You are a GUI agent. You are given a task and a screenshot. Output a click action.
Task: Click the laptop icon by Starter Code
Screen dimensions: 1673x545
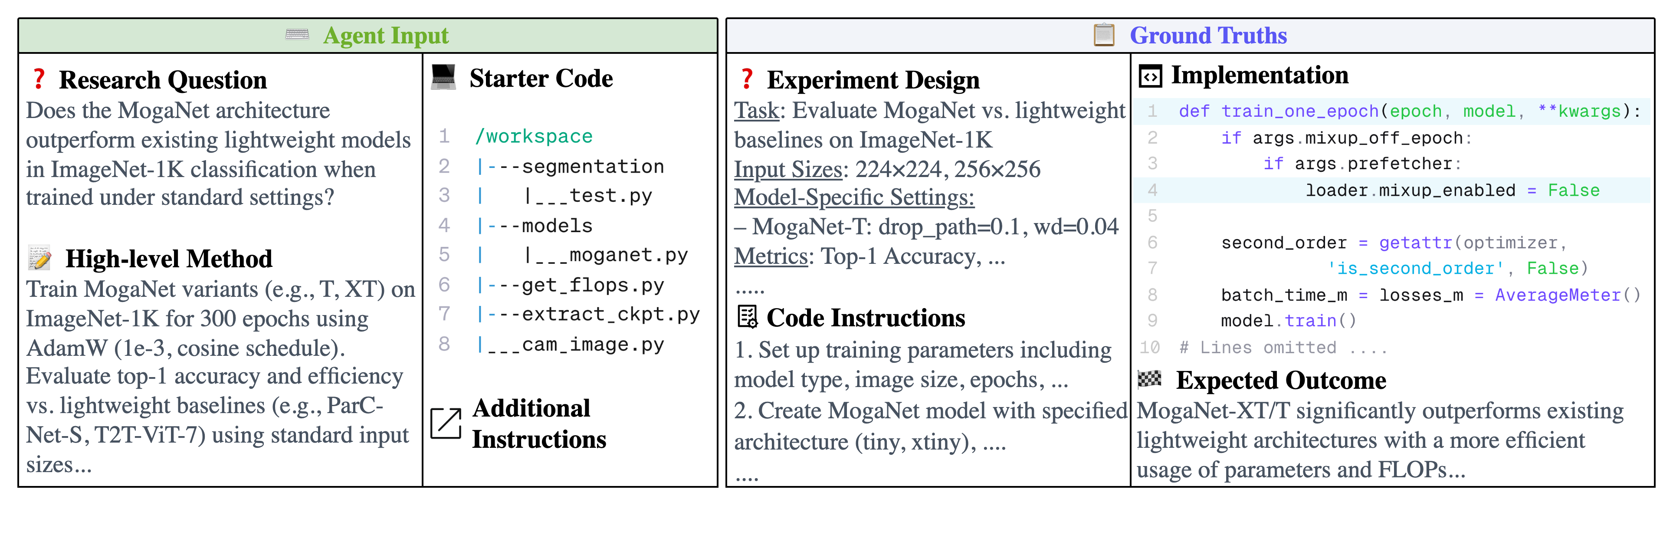[443, 77]
